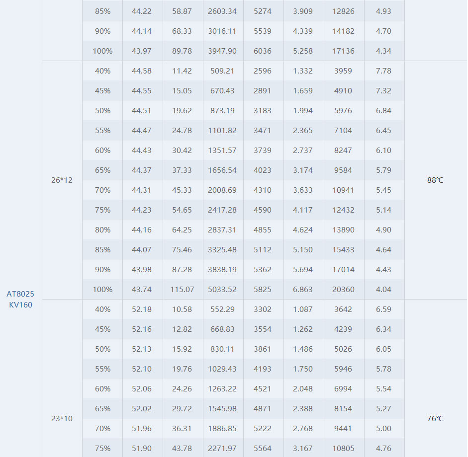The height and width of the screenshot is (457, 468).
Task: Click the 2271.97 power cell
Action: tap(222, 449)
